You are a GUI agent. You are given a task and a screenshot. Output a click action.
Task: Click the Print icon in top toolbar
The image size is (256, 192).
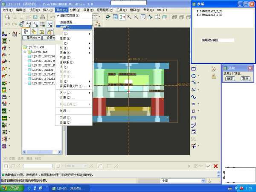point(42,17)
